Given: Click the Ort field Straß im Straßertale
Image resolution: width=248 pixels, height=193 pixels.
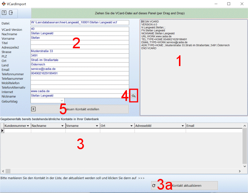Looking at the screenshot, I should coord(80,60).
